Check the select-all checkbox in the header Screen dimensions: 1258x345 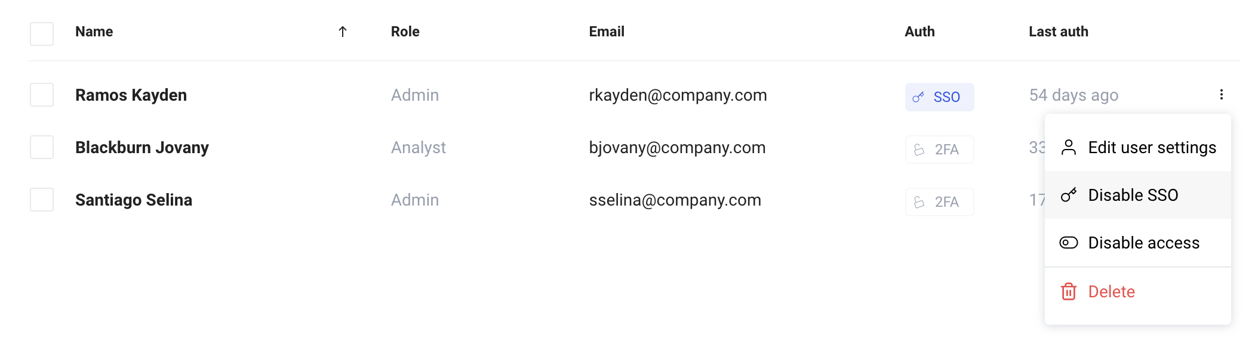tap(42, 34)
